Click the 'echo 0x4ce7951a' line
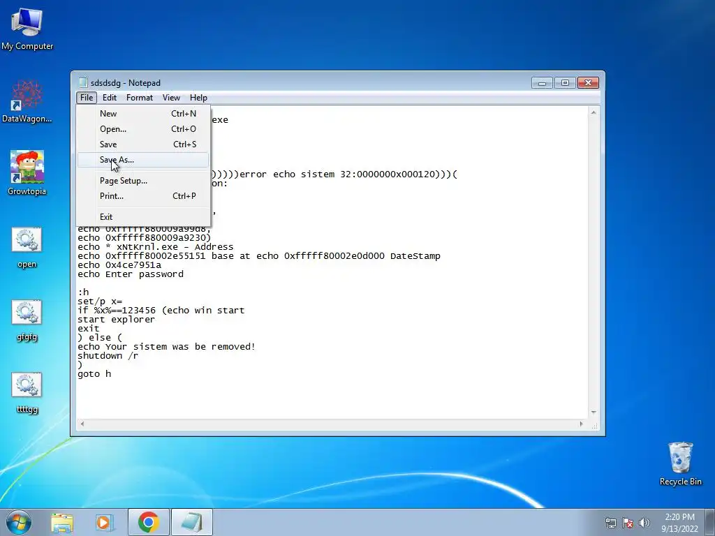715x536 pixels. pyautogui.click(x=119, y=265)
